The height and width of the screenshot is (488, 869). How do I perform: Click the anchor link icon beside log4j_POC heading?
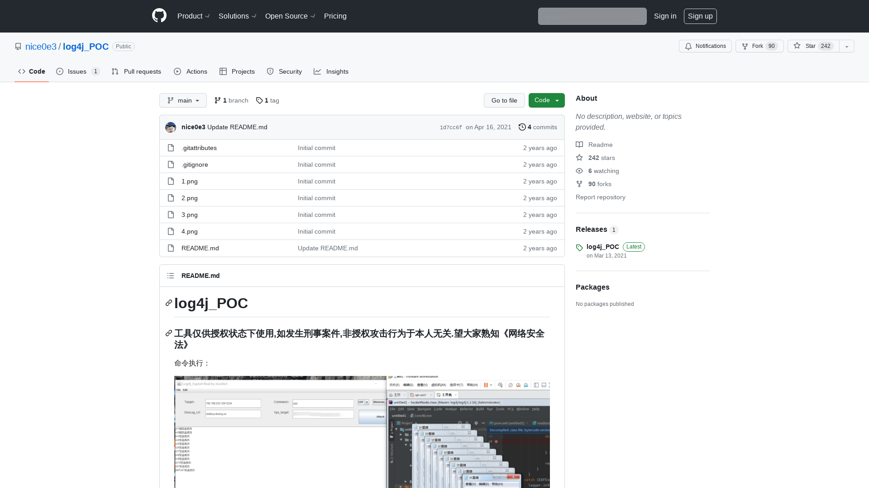click(x=169, y=303)
